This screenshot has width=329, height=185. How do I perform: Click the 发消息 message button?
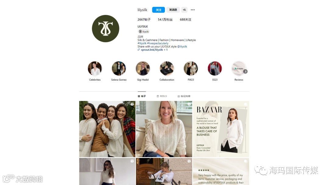(x=173, y=10)
